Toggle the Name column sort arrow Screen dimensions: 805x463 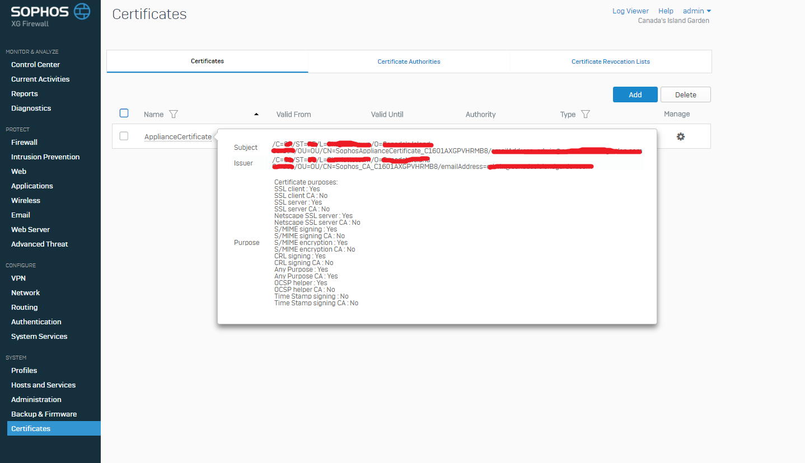click(256, 114)
